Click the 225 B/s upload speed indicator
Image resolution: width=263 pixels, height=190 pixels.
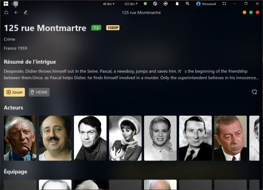tap(131, 4)
